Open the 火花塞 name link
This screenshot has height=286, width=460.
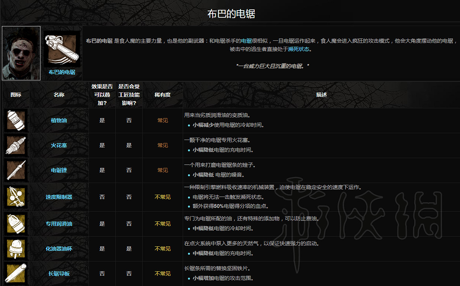tap(59, 145)
